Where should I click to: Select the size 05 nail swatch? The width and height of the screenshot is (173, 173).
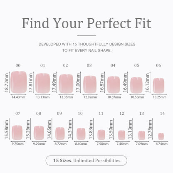point(136,85)
